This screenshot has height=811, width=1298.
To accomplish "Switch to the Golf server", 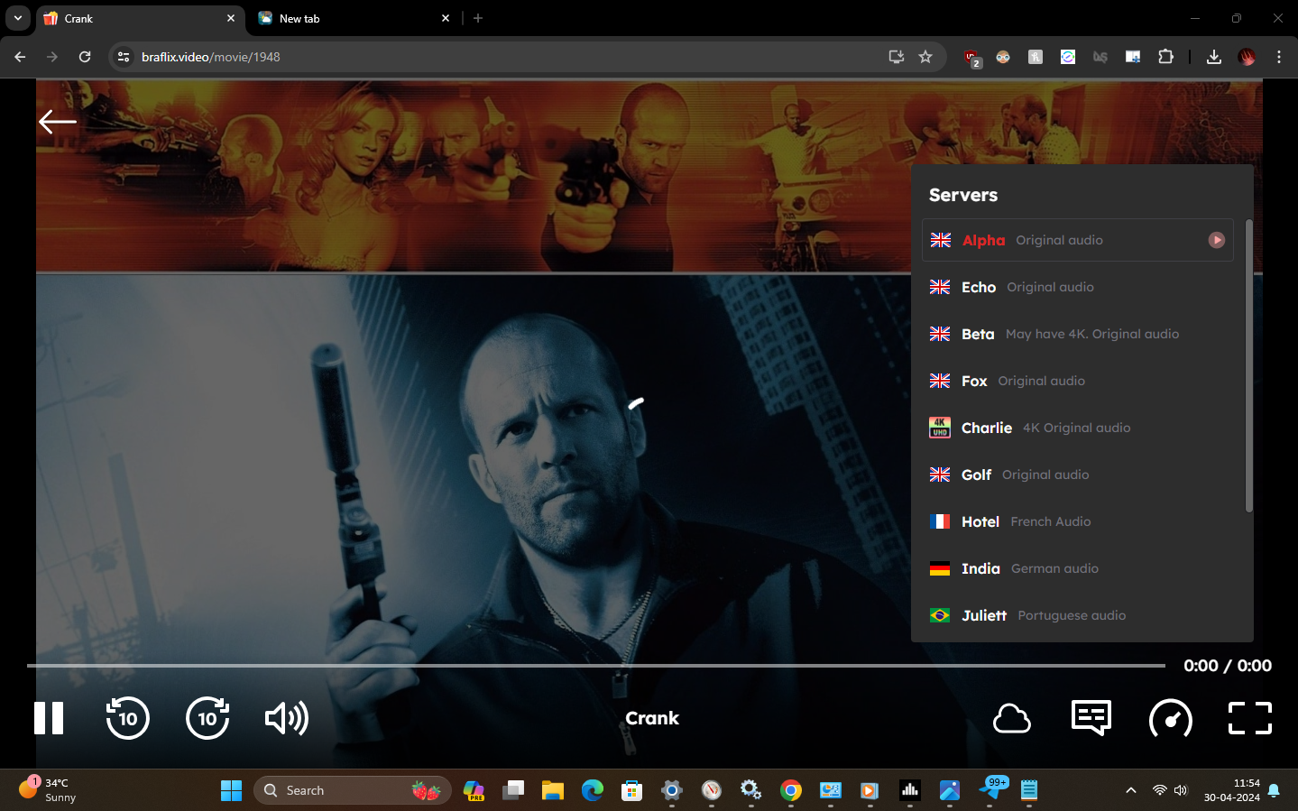I will (1078, 475).
